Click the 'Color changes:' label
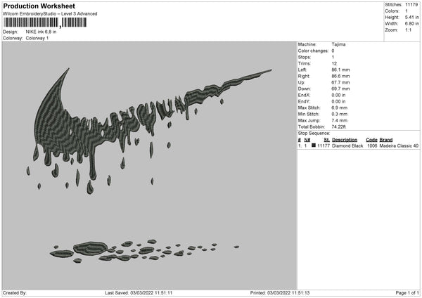422x298 pixels. tap(313, 51)
